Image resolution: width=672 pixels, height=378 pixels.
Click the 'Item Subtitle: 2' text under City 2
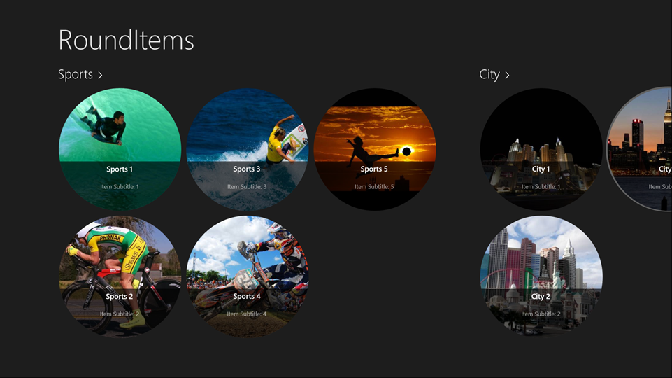(x=541, y=314)
